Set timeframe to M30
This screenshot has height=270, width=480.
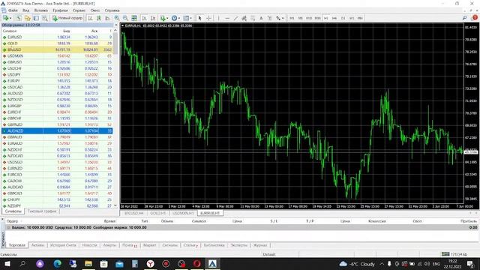[317, 18]
